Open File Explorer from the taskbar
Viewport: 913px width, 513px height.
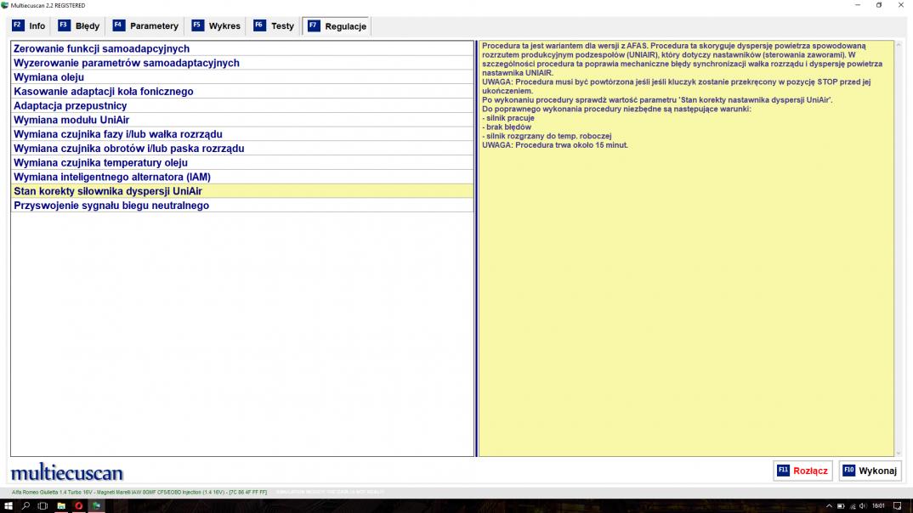pos(60,506)
